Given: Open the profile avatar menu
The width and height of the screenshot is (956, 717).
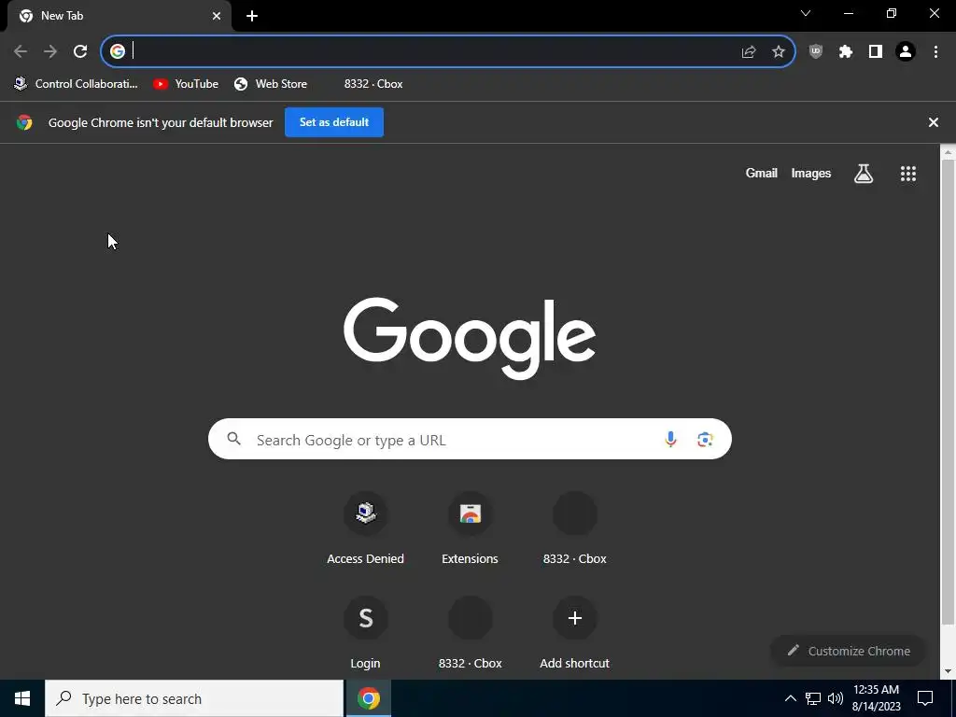Looking at the screenshot, I should pos(906,52).
